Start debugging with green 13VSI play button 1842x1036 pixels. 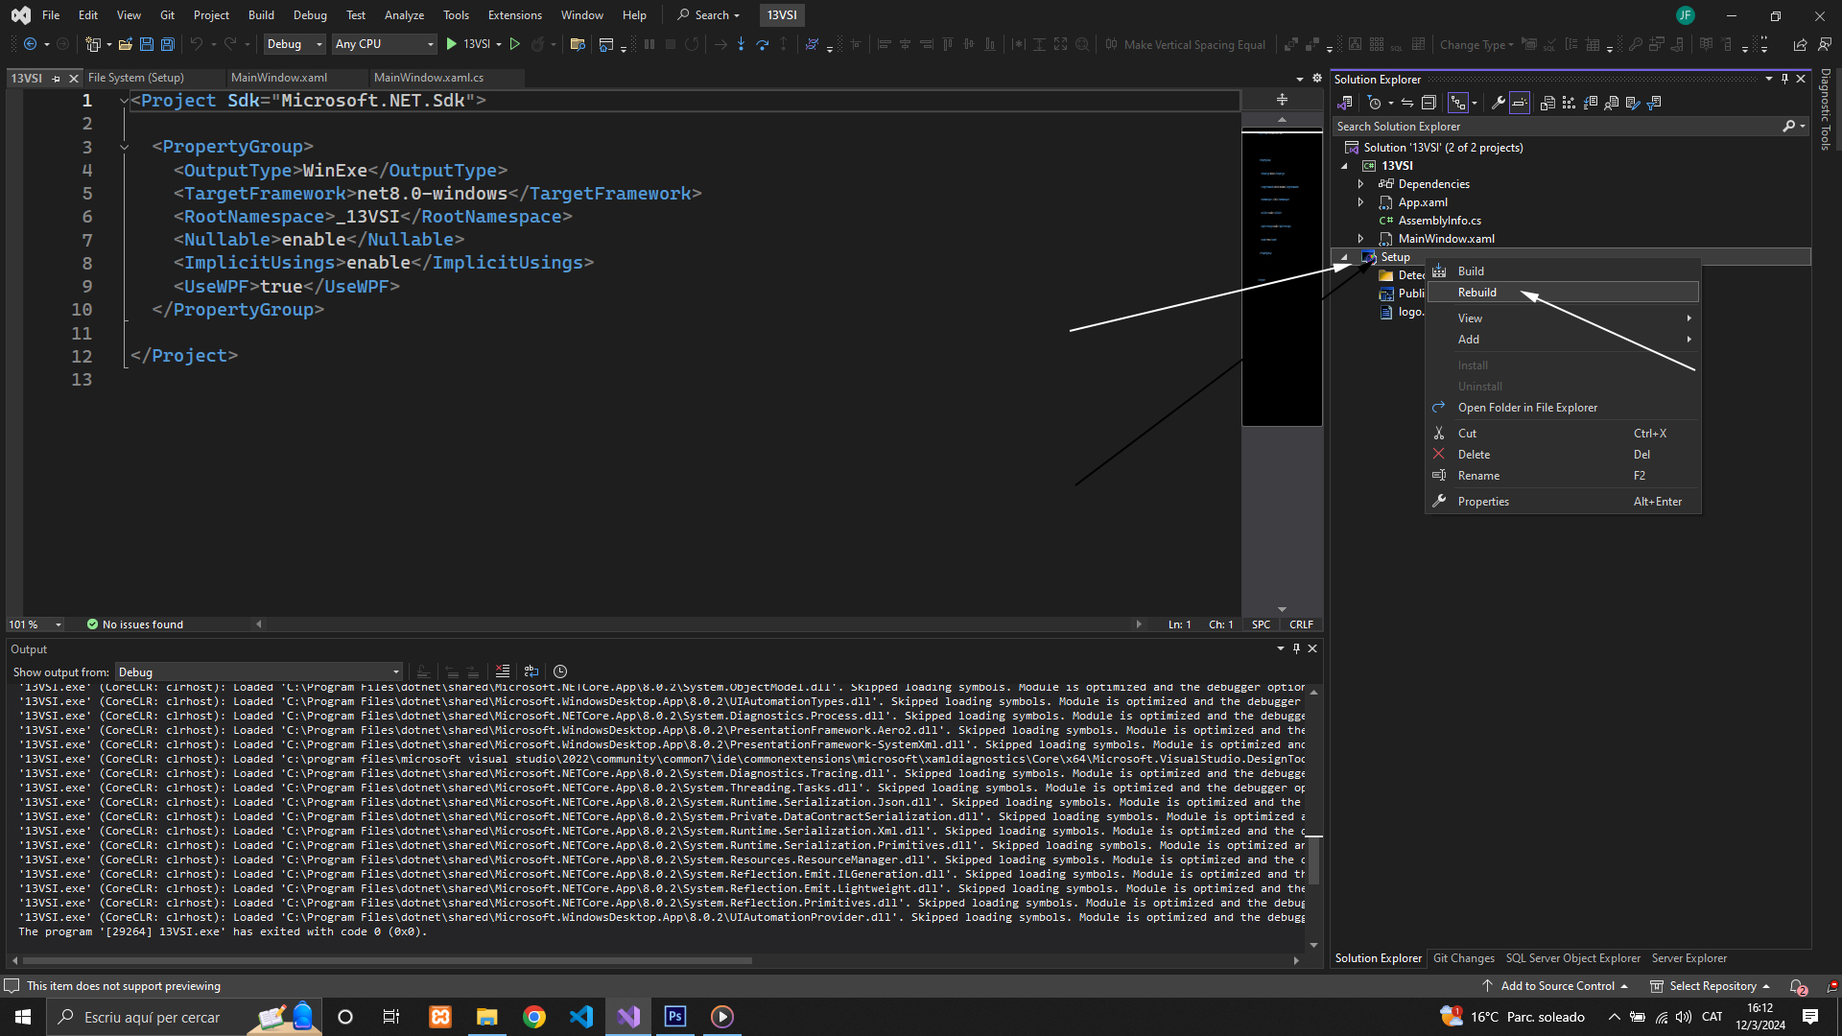[452, 44]
